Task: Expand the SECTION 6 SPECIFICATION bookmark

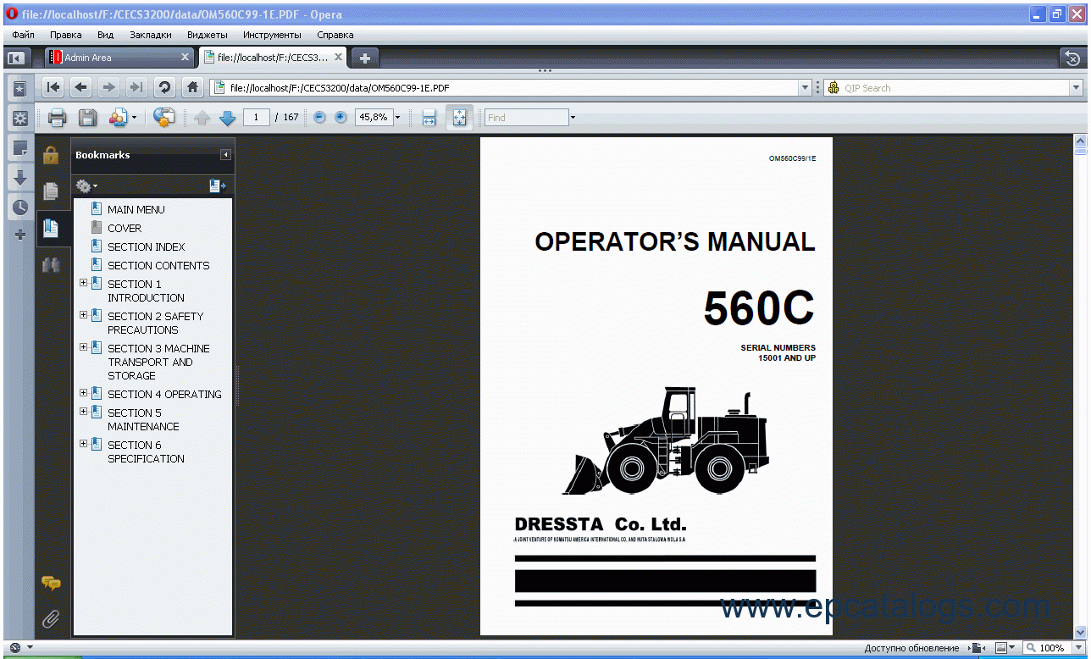Action: tap(83, 444)
